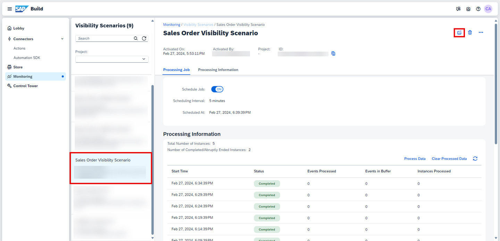Select the row starting 6:29:39 PM
This screenshot has width=500, height=241.
324,195
